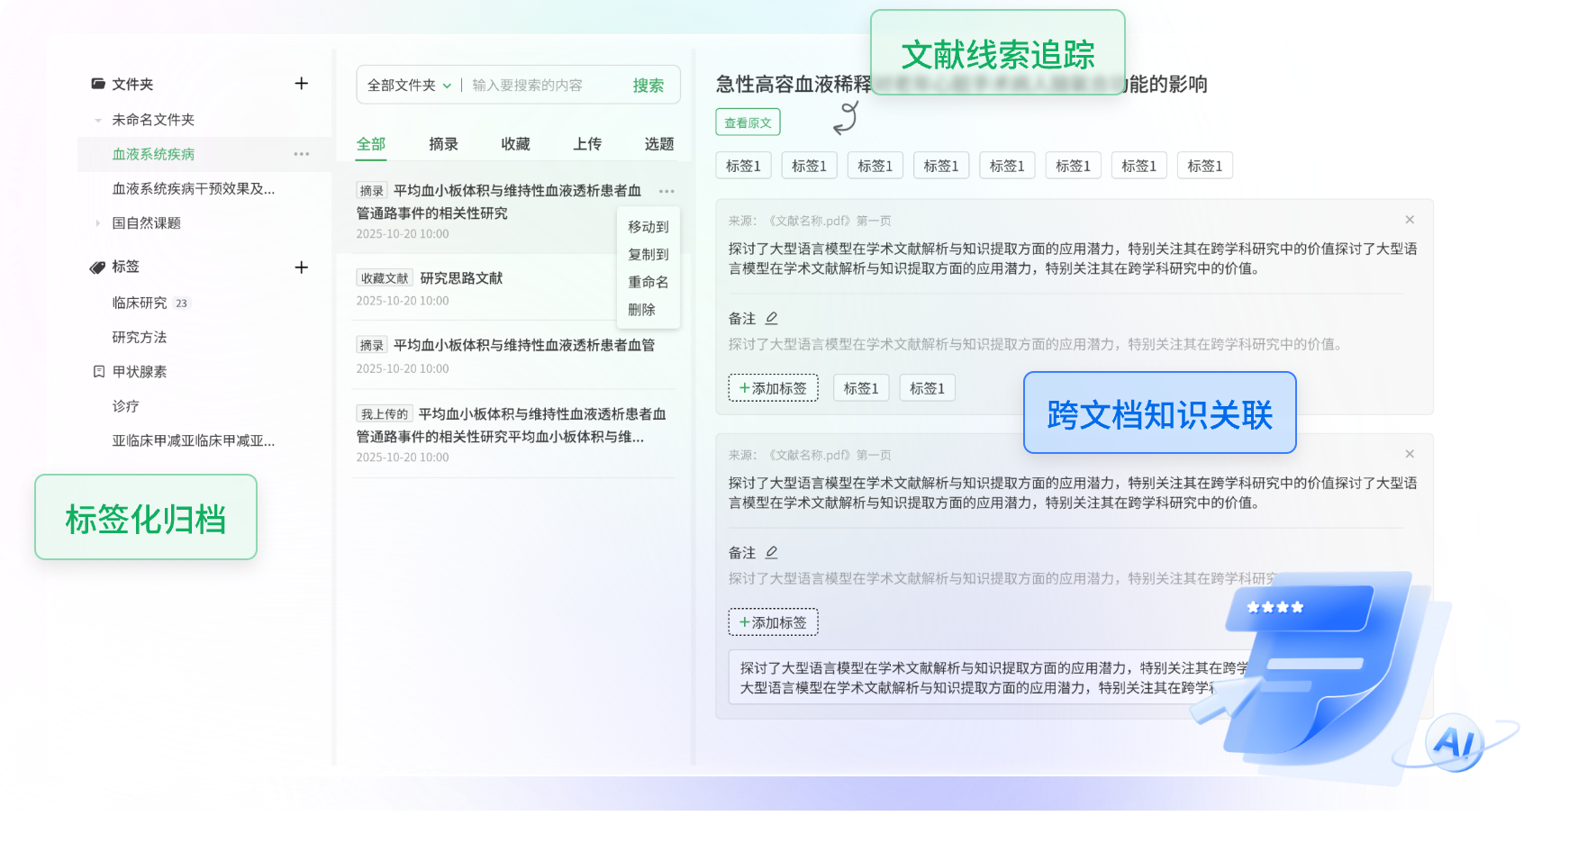
Task: Select 重命名 from the context menu
Action: 646,282
